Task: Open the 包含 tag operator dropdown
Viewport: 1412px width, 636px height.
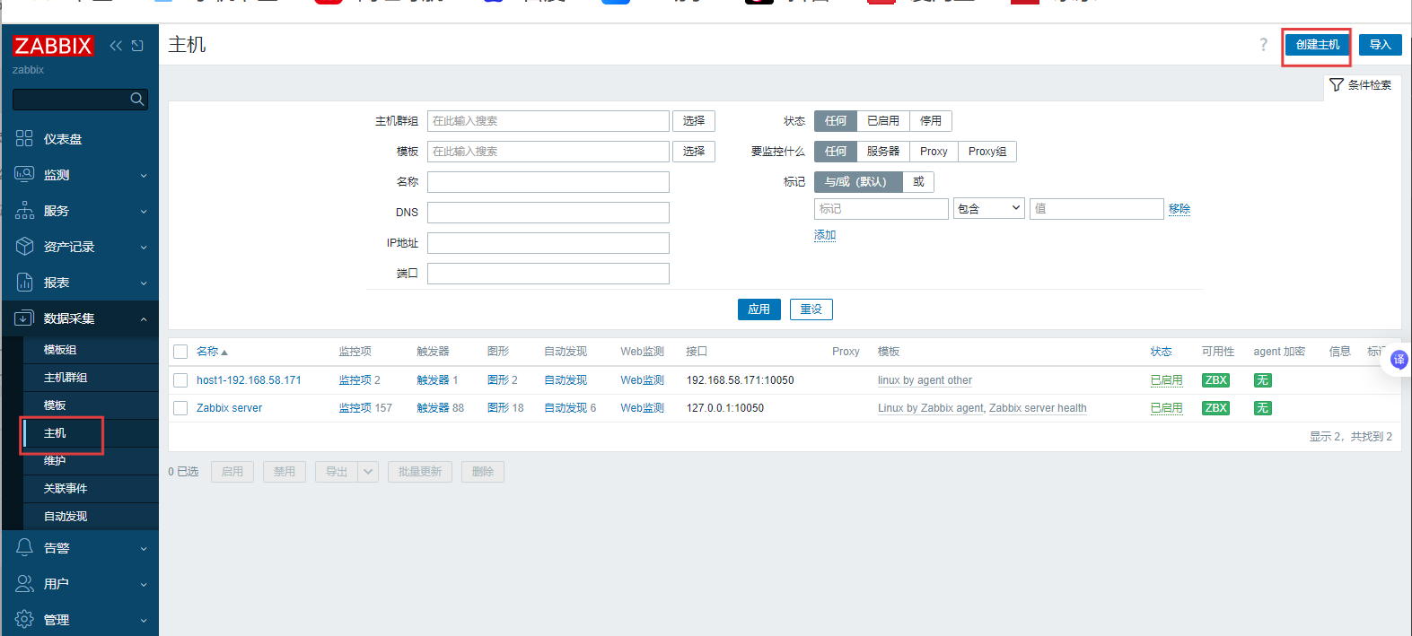Action: point(988,209)
